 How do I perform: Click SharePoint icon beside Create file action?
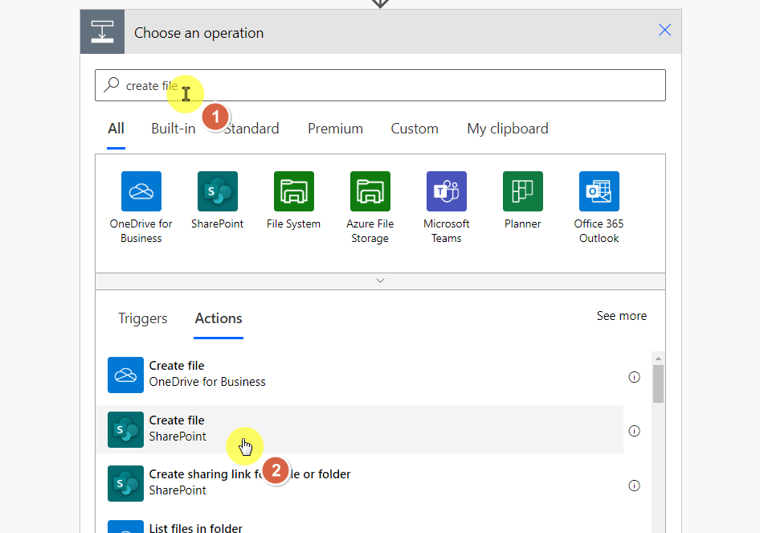(x=125, y=430)
